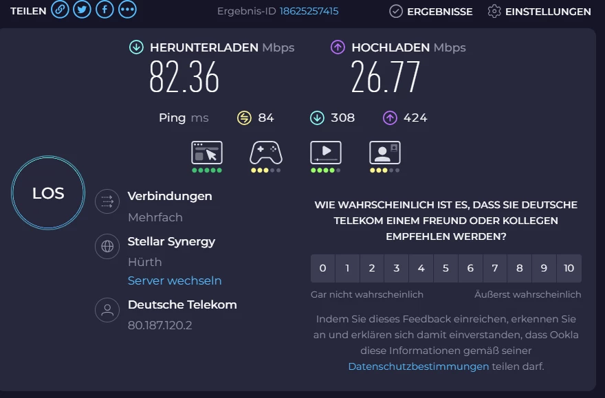Open the Datenschutzbestimmungen privacy link
The image size is (605, 398).
pos(418,366)
